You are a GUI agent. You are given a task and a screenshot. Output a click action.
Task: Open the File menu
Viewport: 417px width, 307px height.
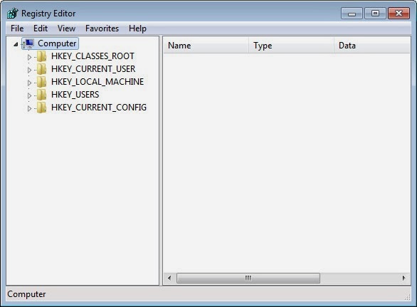point(17,28)
